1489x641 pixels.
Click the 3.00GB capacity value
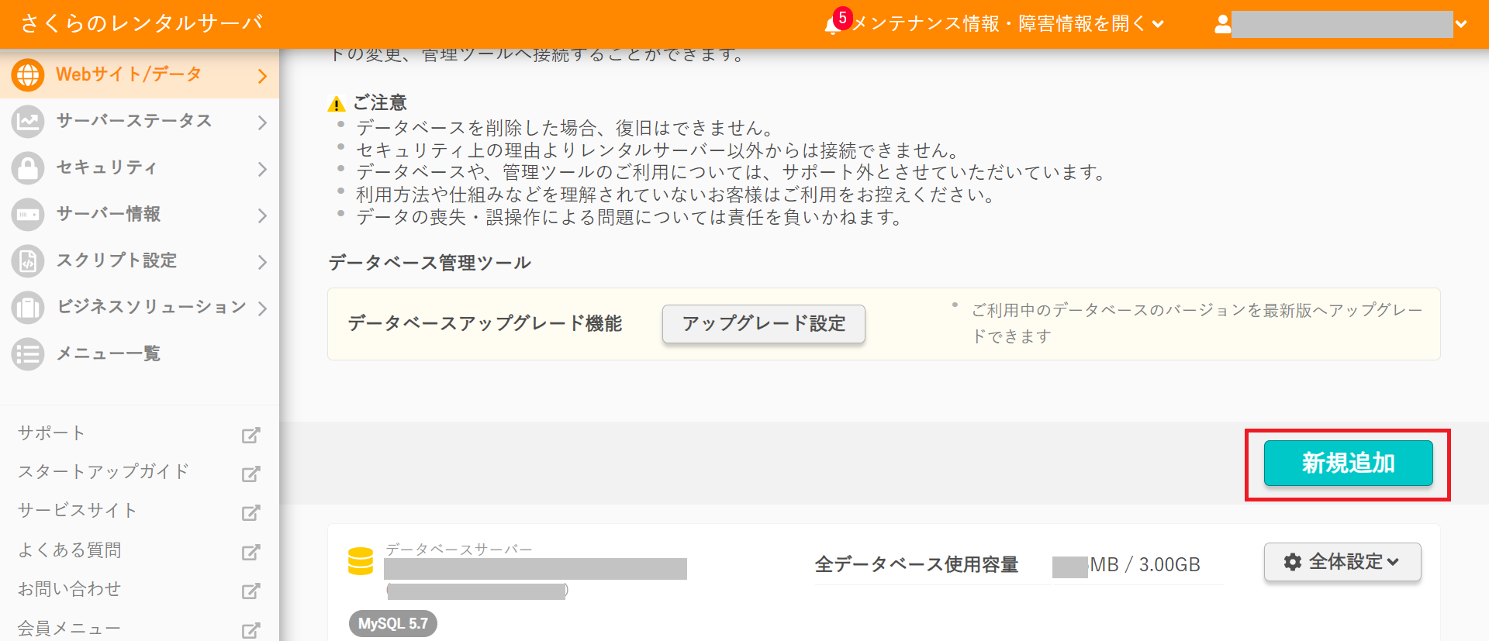click(x=1169, y=565)
